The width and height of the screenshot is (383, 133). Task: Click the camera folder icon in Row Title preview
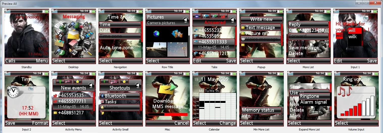coord(177,34)
